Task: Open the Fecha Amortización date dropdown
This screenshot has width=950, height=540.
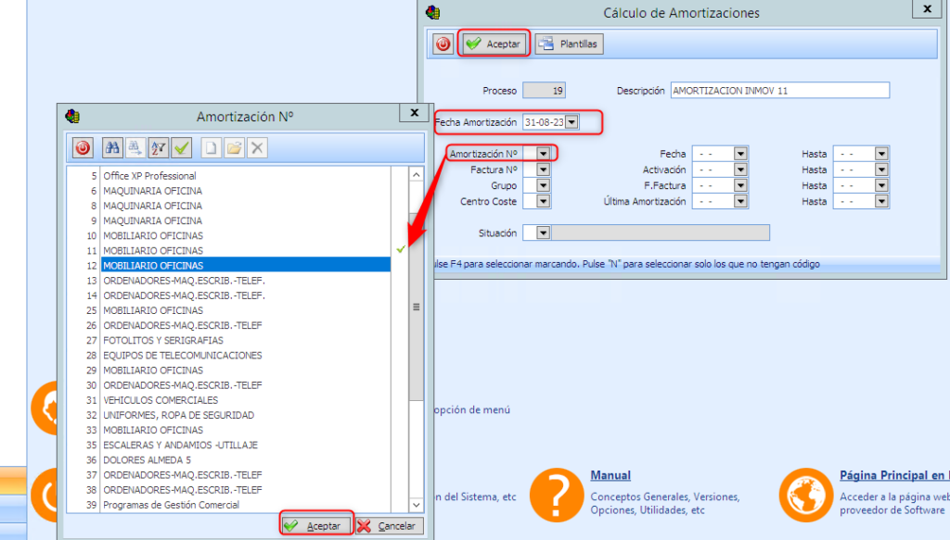Action: point(571,122)
